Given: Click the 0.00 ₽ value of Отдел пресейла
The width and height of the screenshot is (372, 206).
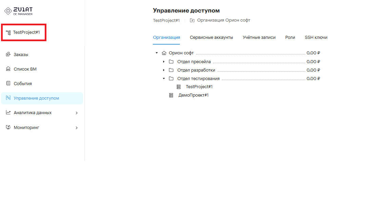Looking at the screenshot, I should (313, 62).
